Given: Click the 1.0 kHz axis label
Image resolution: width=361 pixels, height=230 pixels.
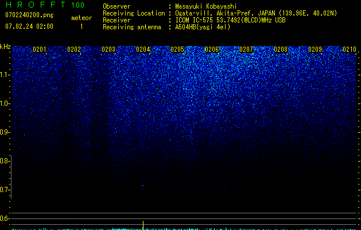Looking at the screenshot, I should click(x=5, y=103).
